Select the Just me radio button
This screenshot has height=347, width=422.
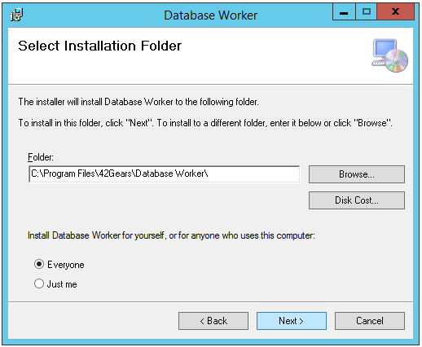point(39,283)
